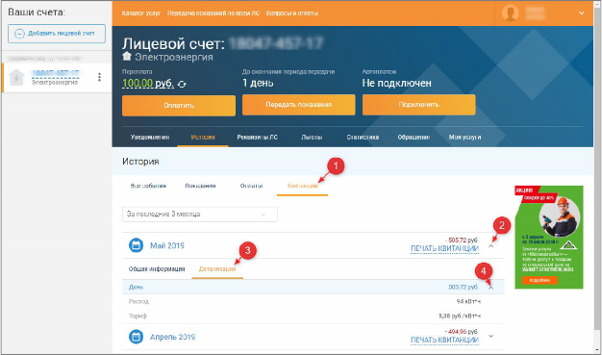
Task: Click the Апрель 2019 month label
Action: (172, 337)
